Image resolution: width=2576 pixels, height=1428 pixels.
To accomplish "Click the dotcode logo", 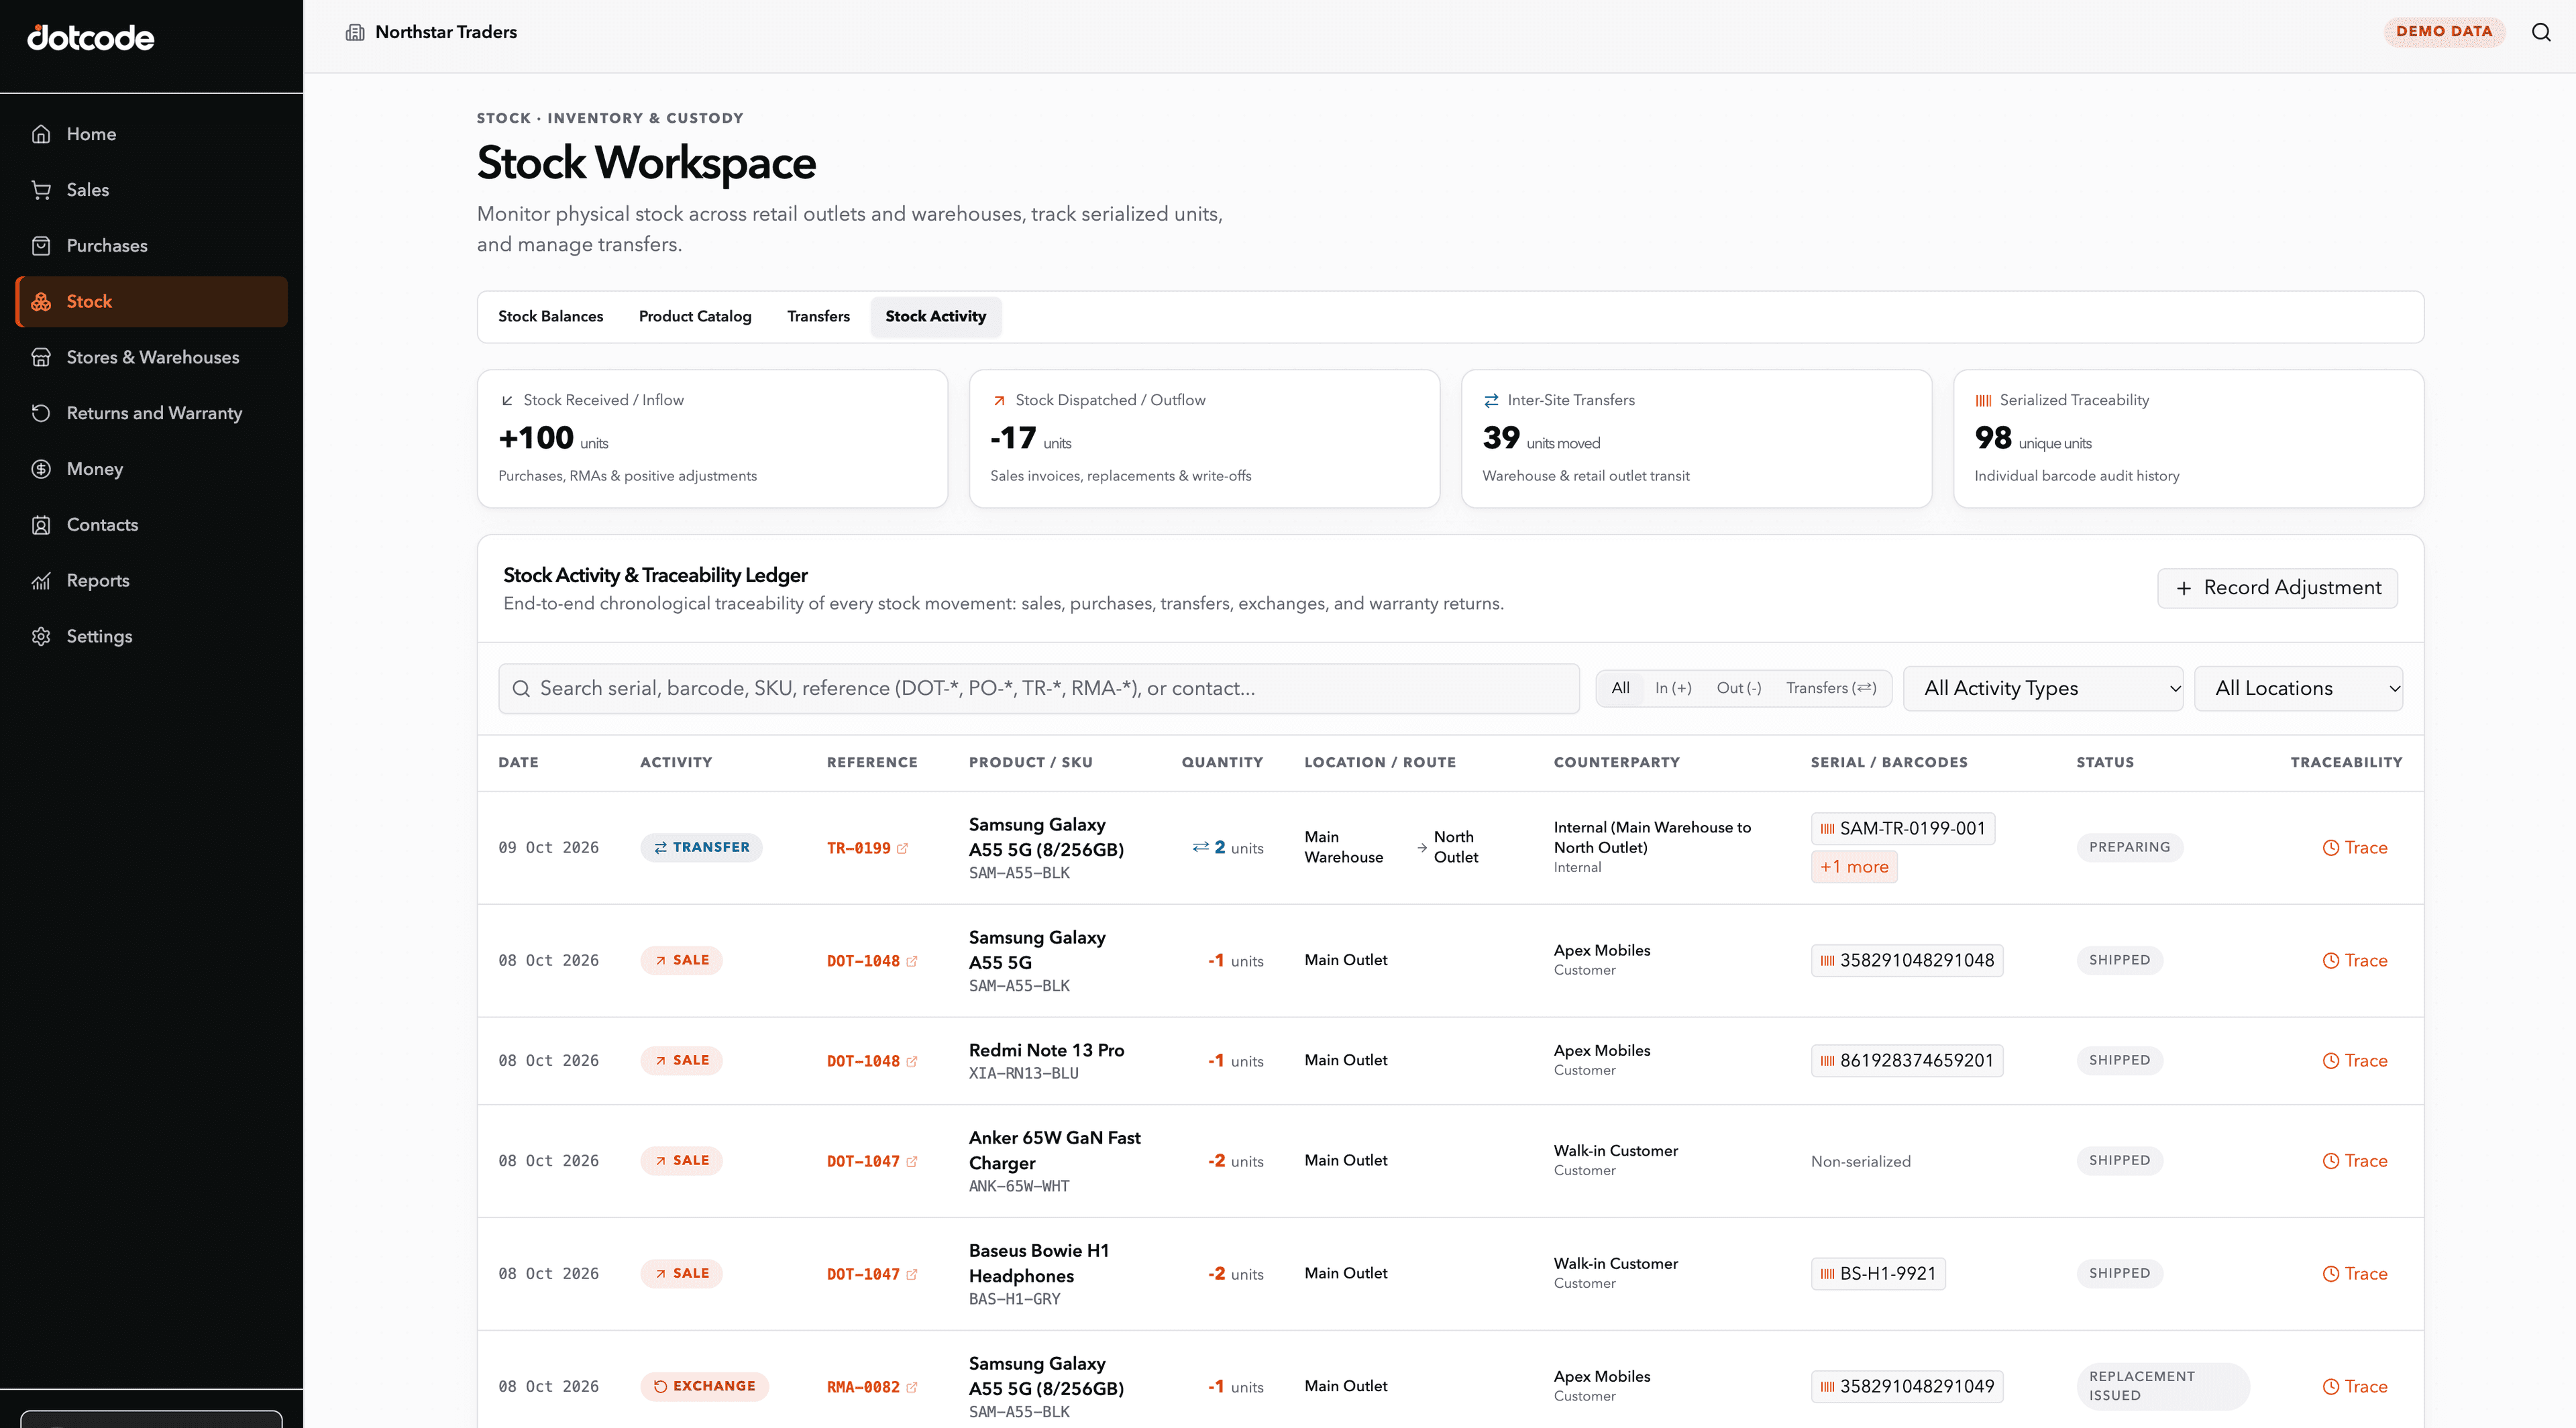I will click(91, 38).
